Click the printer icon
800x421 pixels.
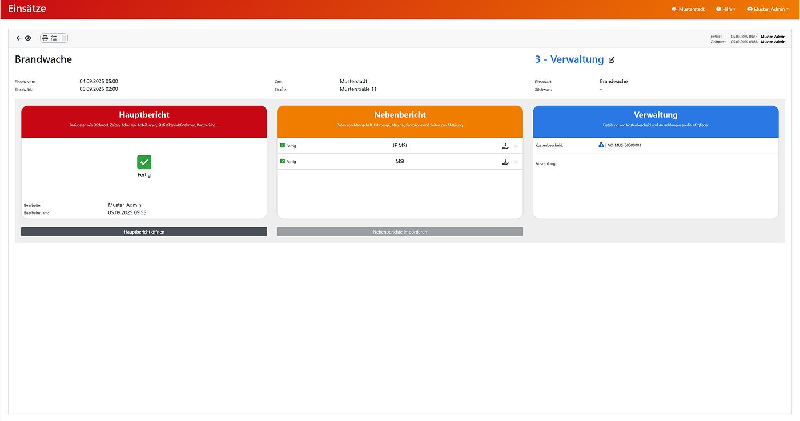(x=45, y=38)
